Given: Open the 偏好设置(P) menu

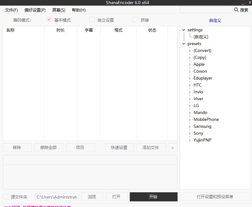Looking at the screenshot, I should point(35,10).
